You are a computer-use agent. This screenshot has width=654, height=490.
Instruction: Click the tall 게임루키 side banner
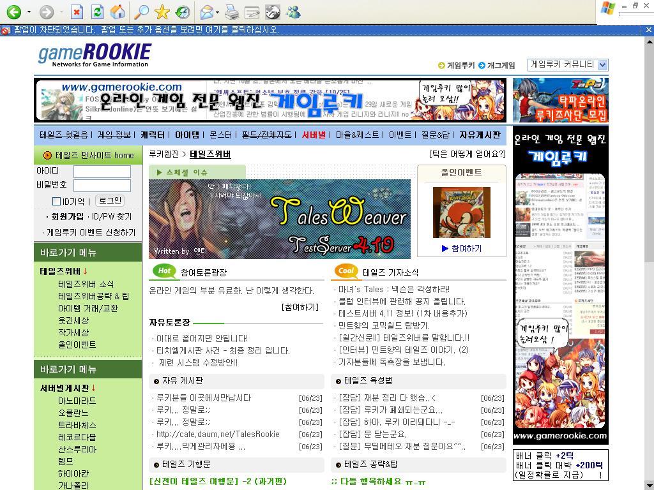[x=561, y=285]
